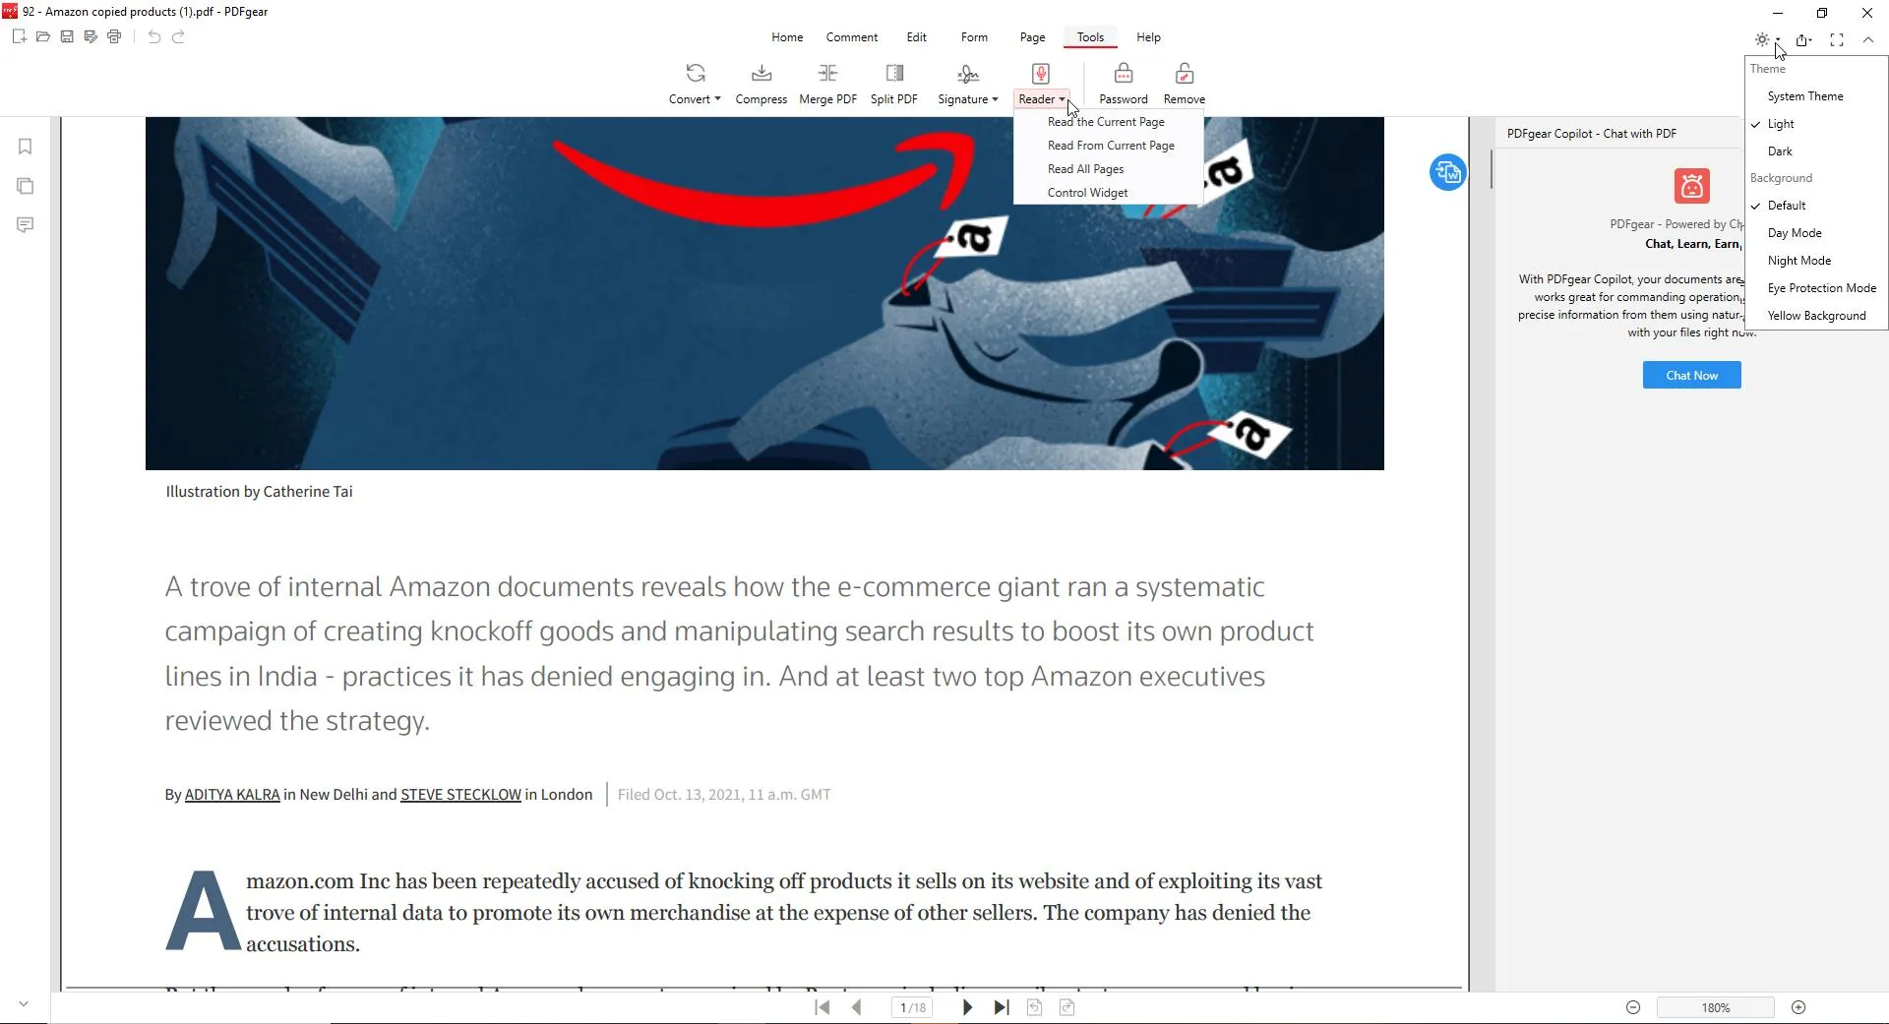This screenshot has width=1889, height=1024.
Task: Choose Control Widget from Reader menu
Action: (1108, 193)
